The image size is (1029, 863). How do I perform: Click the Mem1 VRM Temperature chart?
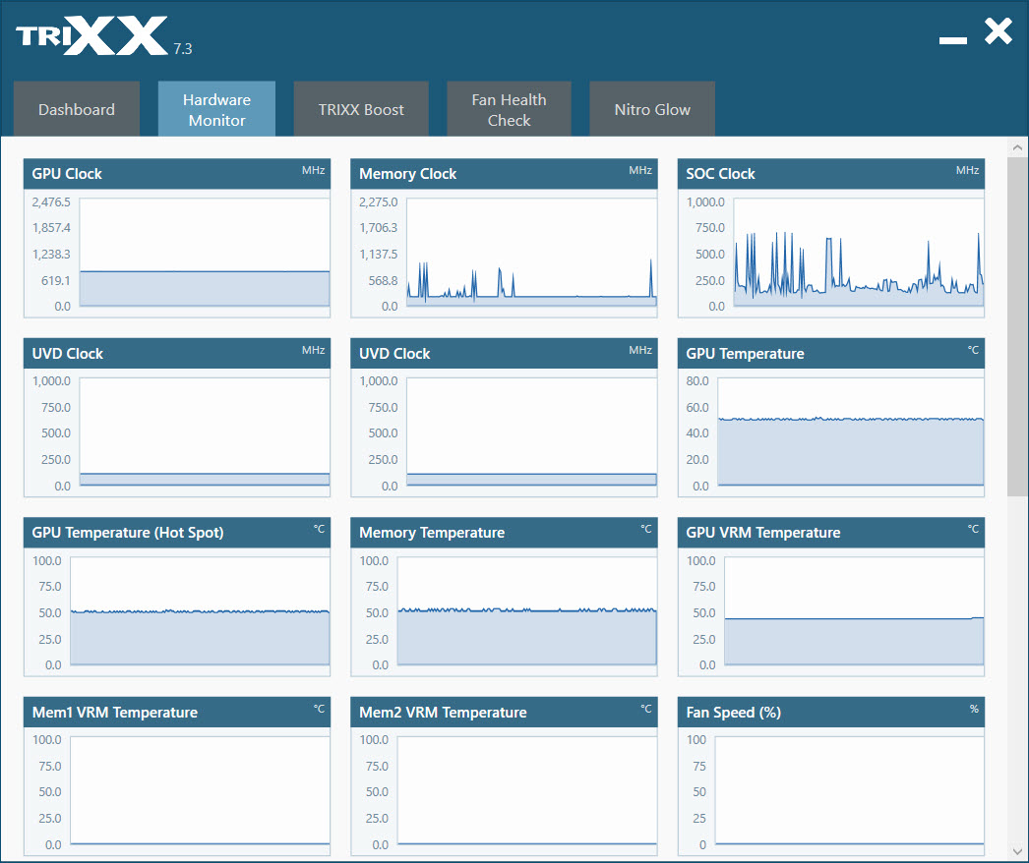tap(200, 790)
